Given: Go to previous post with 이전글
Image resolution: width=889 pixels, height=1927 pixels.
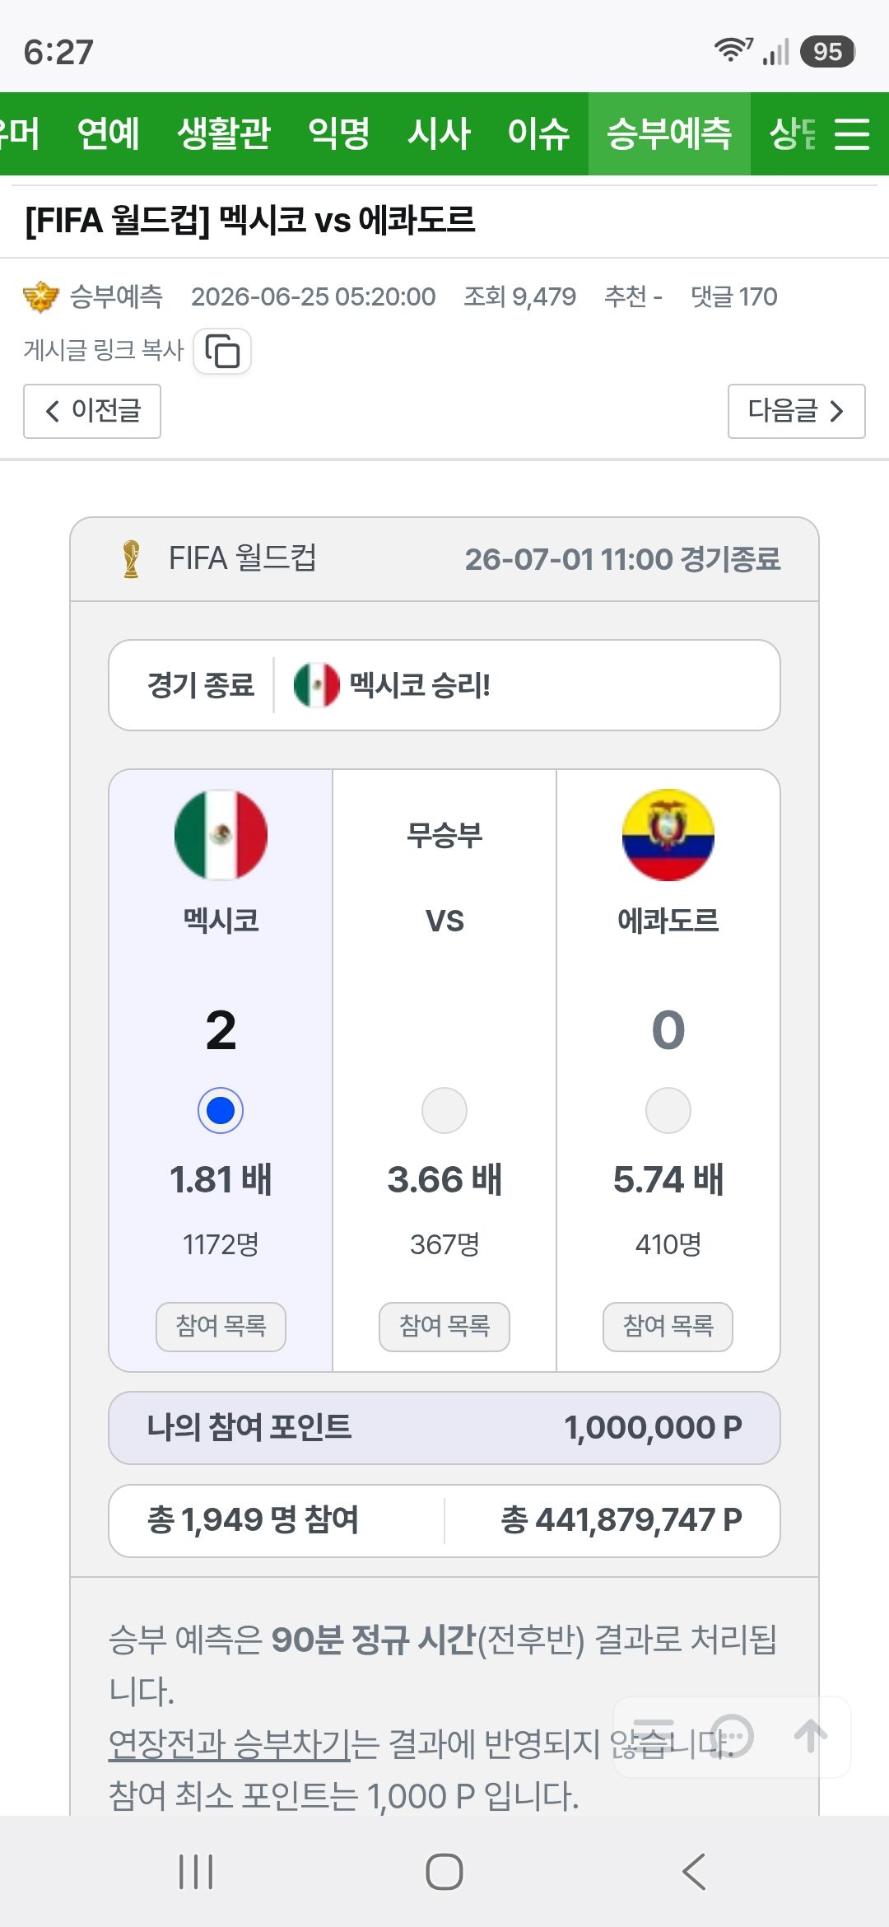Looking at the screenshot, I should click(92, 411).
